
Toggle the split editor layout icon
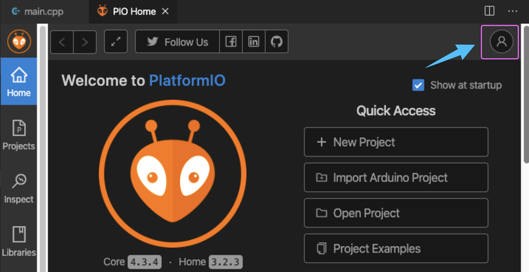[x=490, y=11]
